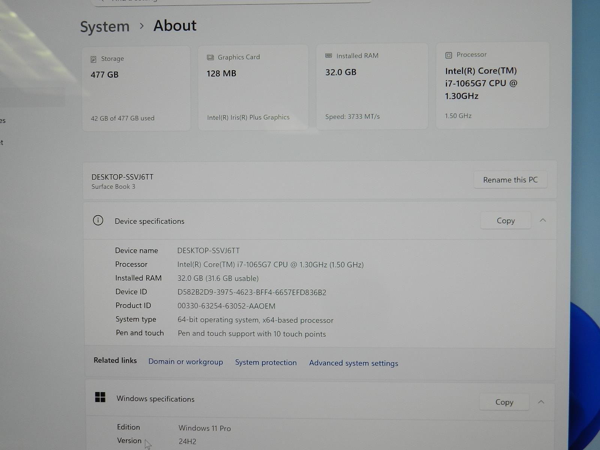600x450 pixels.
Task: Click Pen and touch support value
Action: tap(252, 334)
